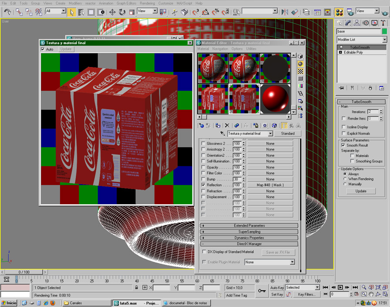Open Curve Editor from main toolbar

click(x=317, y=12)
